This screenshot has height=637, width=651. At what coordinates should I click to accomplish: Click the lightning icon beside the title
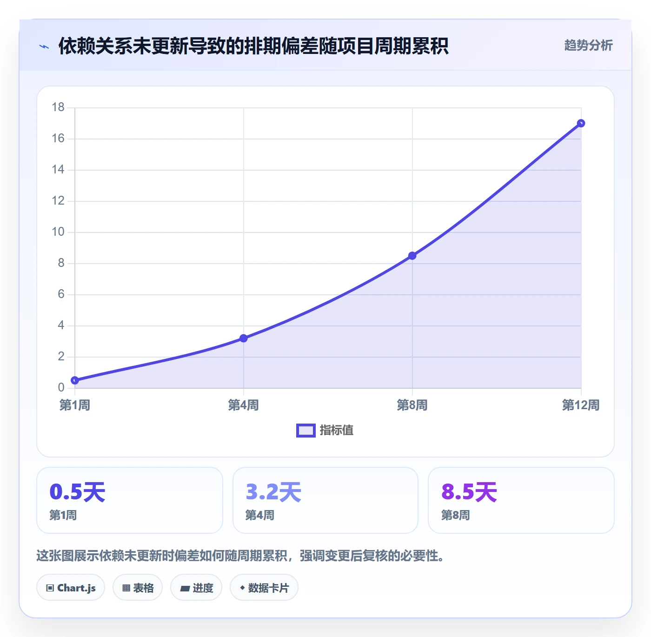click(44, 46)
